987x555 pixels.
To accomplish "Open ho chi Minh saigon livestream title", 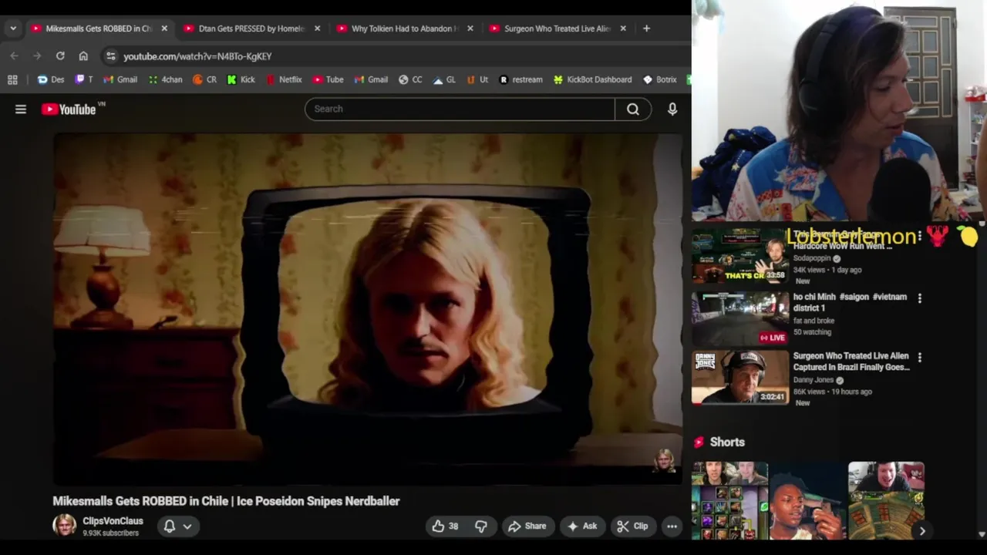I will pyautogui.click(x=850, y=302).
